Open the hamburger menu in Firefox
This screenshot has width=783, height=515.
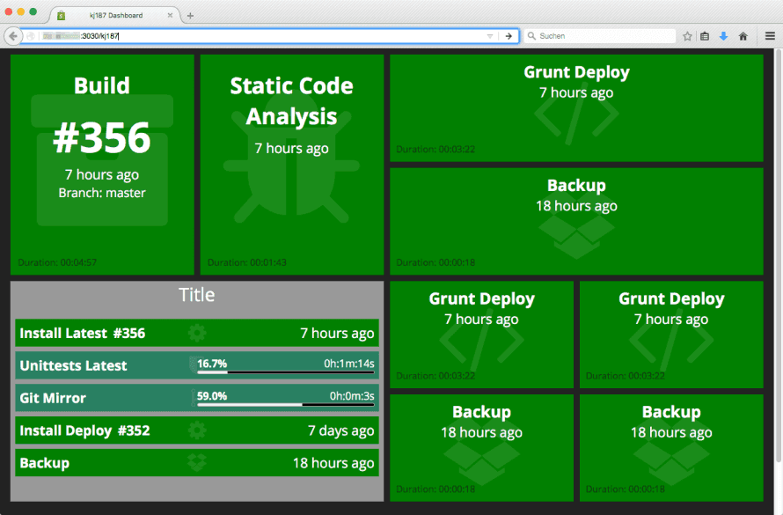(x=769, y=36)
